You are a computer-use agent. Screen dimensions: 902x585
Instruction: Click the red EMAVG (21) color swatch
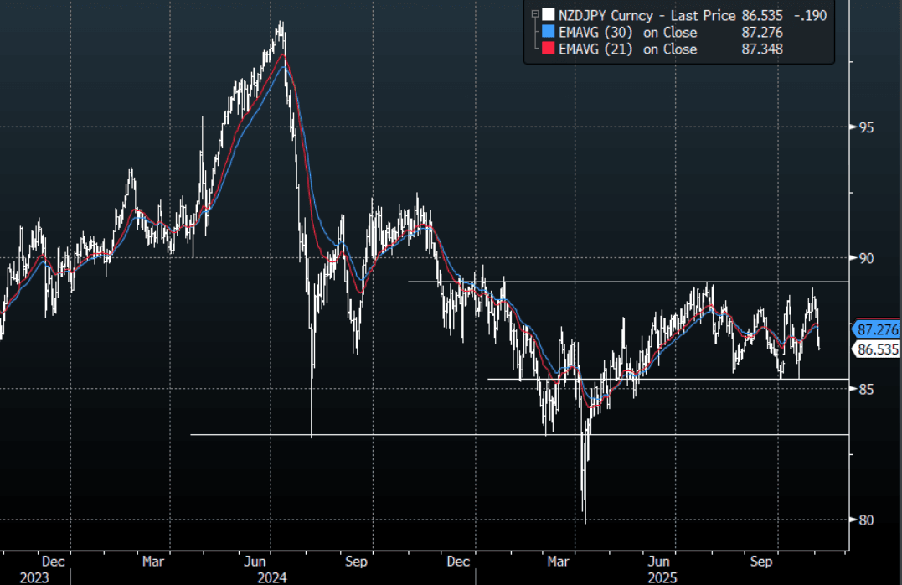549,49
